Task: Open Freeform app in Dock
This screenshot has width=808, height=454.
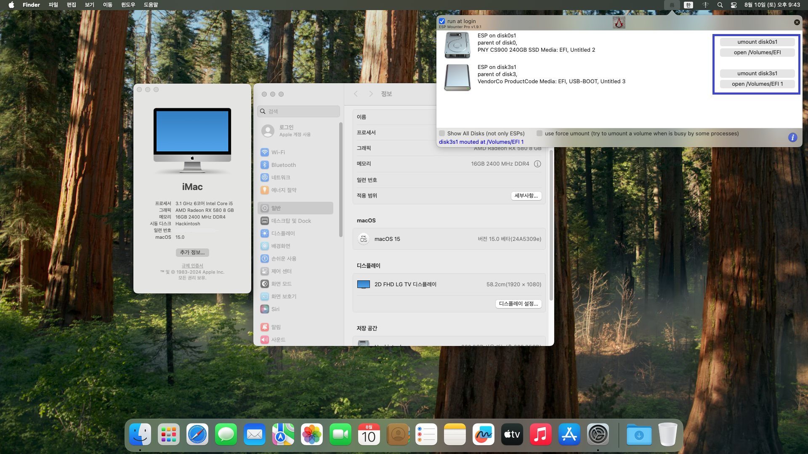Action: [x=484, y=434]
